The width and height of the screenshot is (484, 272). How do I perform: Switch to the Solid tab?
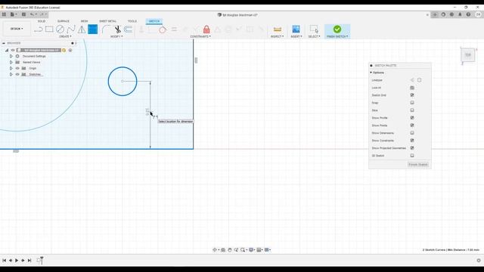coord(42,21)
